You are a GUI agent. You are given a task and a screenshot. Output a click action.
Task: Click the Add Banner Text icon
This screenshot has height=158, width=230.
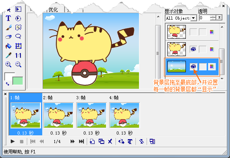coord(130,141)
